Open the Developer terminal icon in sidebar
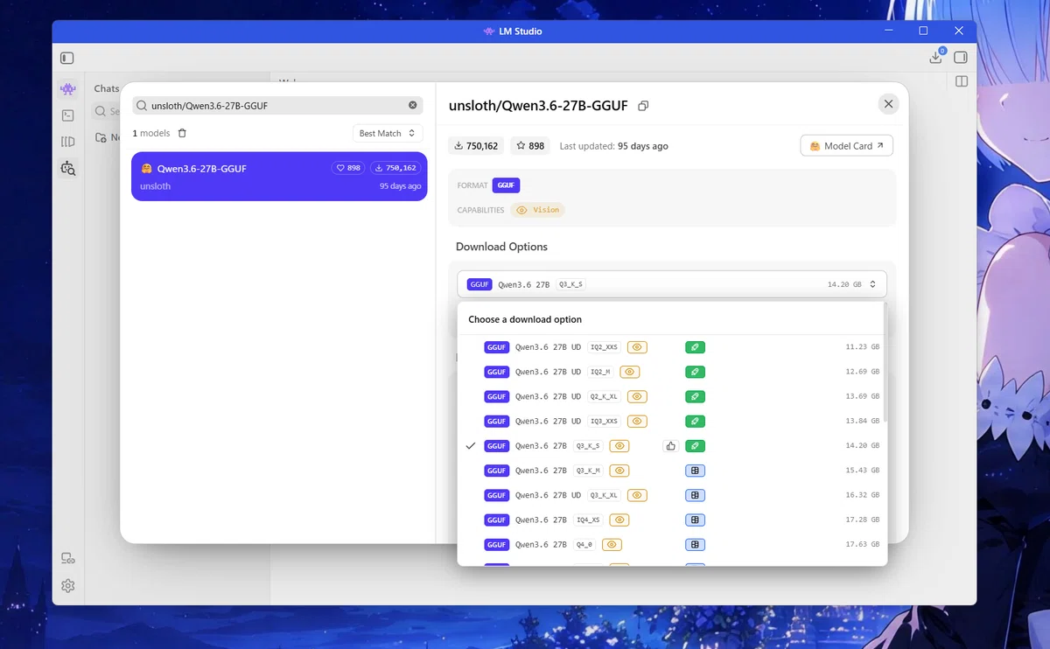Screen dimensions: 1050x649 point(67,115)
